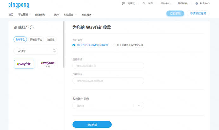Screen dimensions: 219x130
Task: Focus the Wayfair platform search field
Action: pyautogui.click(x=36, y=51)
